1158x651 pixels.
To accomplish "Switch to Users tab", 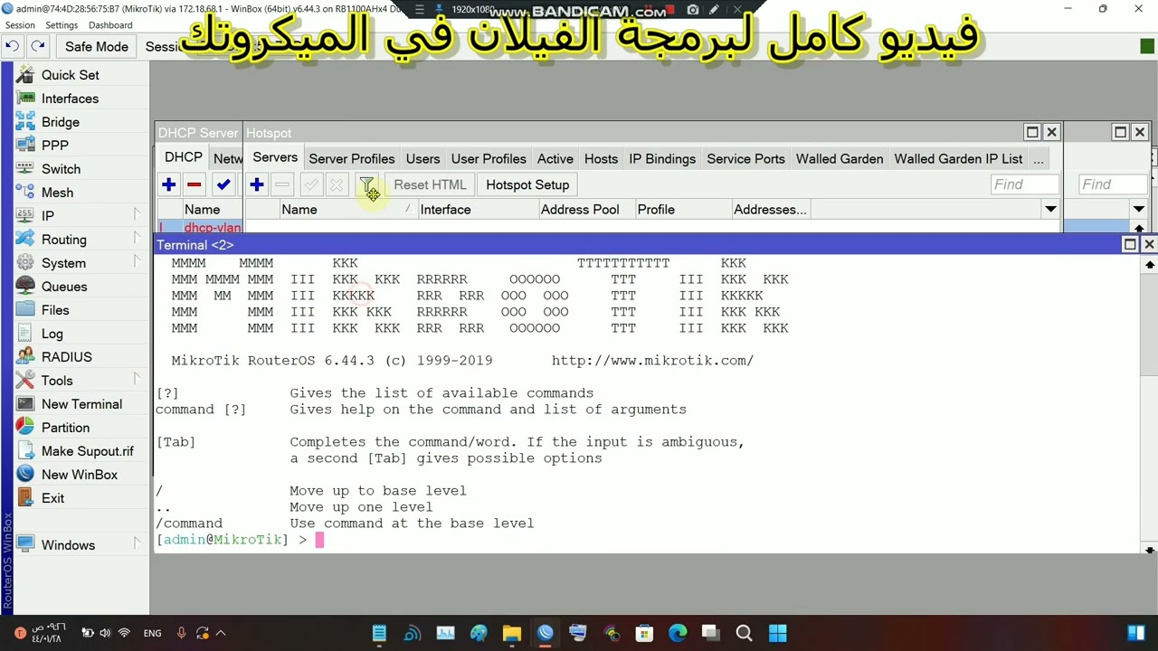I will coord(422,159).
